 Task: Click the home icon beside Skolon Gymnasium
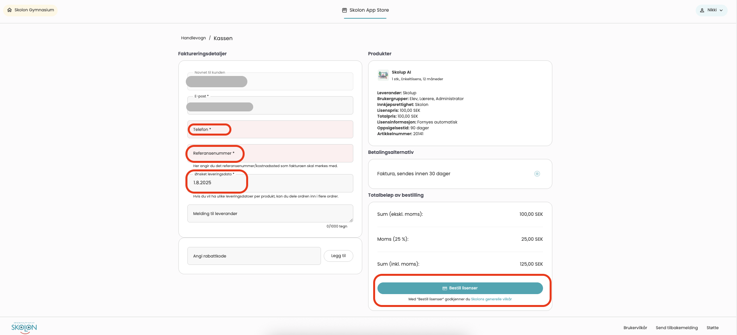pos(10,10)
